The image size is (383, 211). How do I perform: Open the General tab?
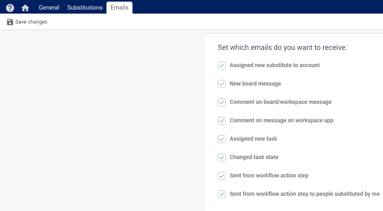click(x=49, y=8)
